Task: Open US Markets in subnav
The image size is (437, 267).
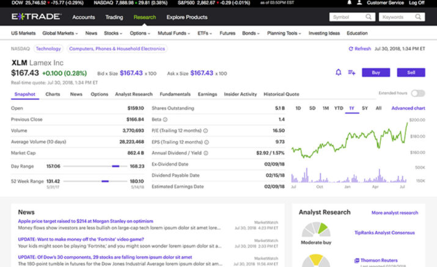Action: click(23, 33)
